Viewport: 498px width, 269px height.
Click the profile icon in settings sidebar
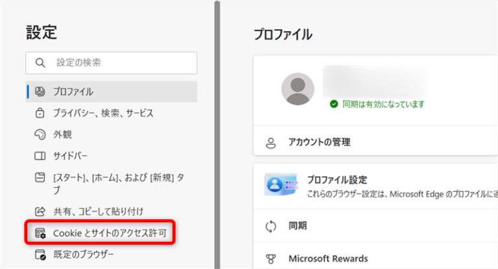click(x=40, y=92)
